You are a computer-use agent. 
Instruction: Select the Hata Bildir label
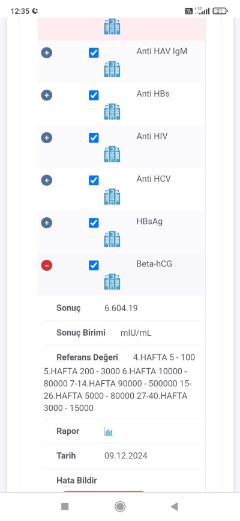[77, 481]
